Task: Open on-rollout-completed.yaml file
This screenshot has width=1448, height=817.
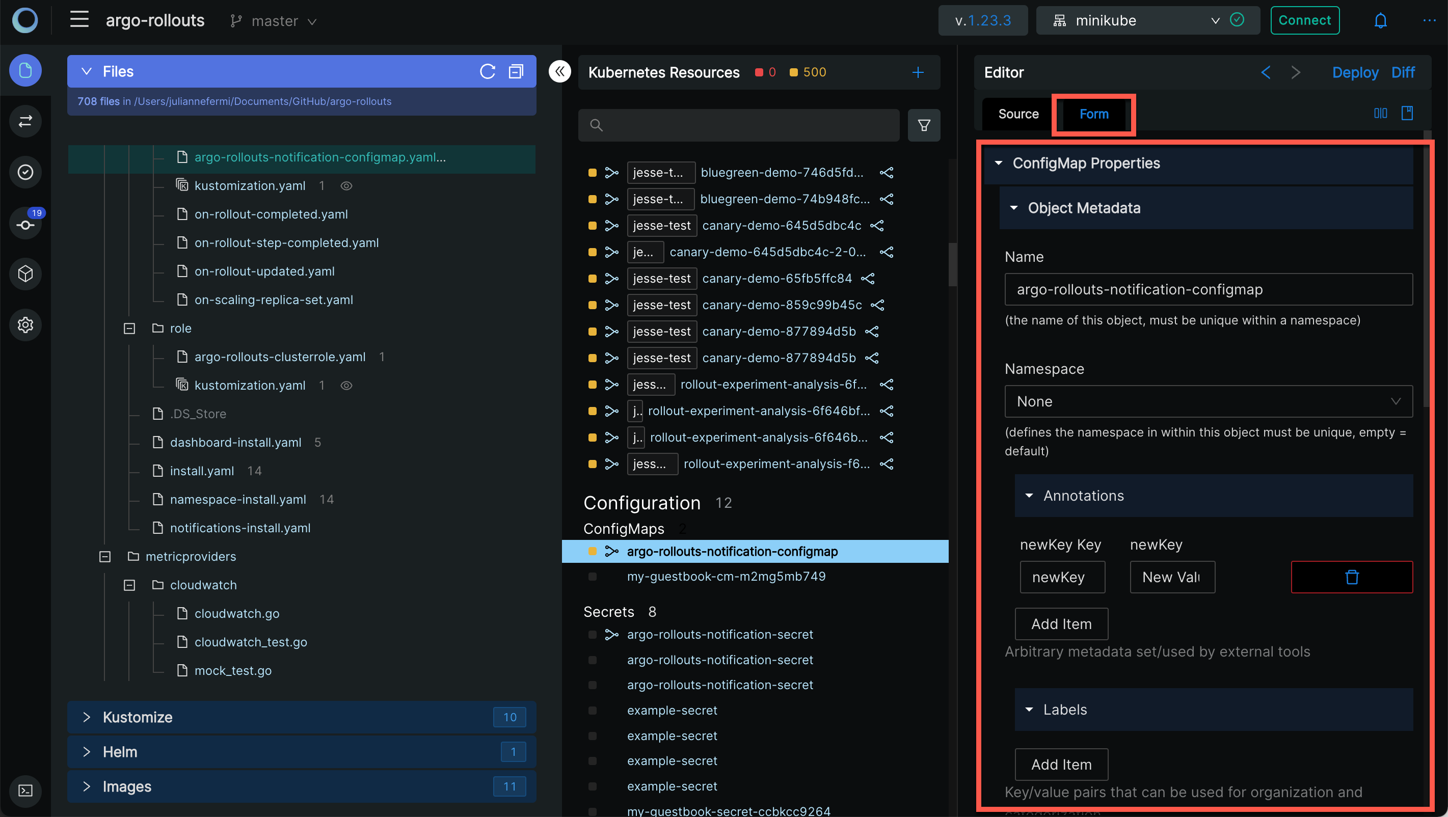Action: coord(271,214)
